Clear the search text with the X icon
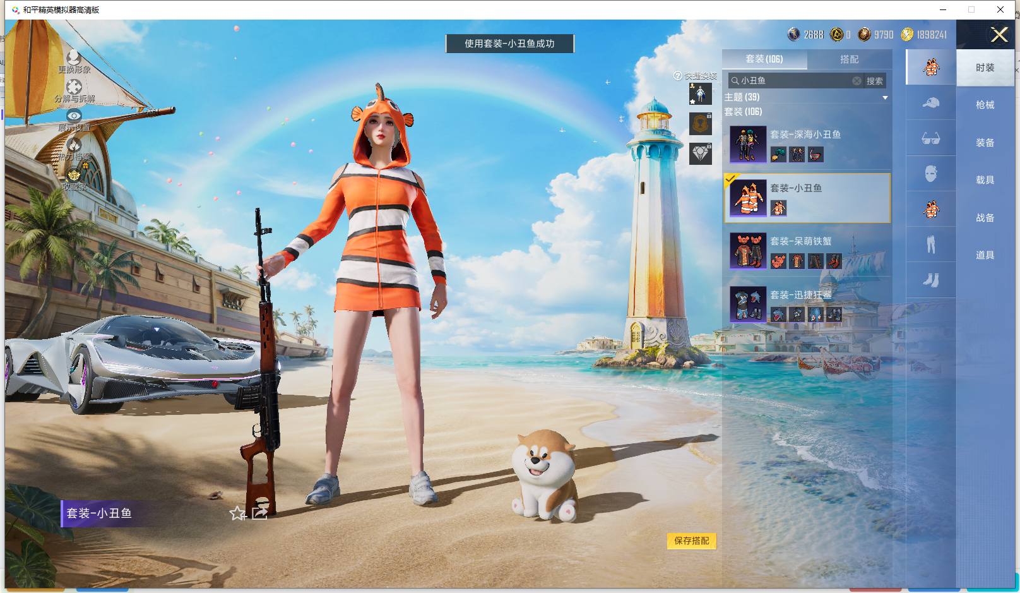 857,81
